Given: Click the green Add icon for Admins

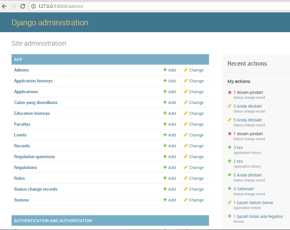Looking at the screenshot, I should [165, 70].
